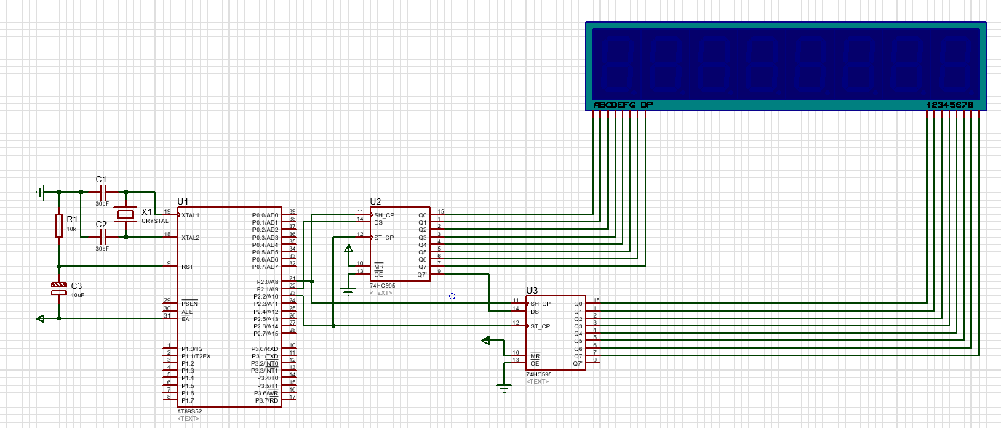Select the 8-digit seven-segment display
The image size is (1001, 428).
coord(786,66)
